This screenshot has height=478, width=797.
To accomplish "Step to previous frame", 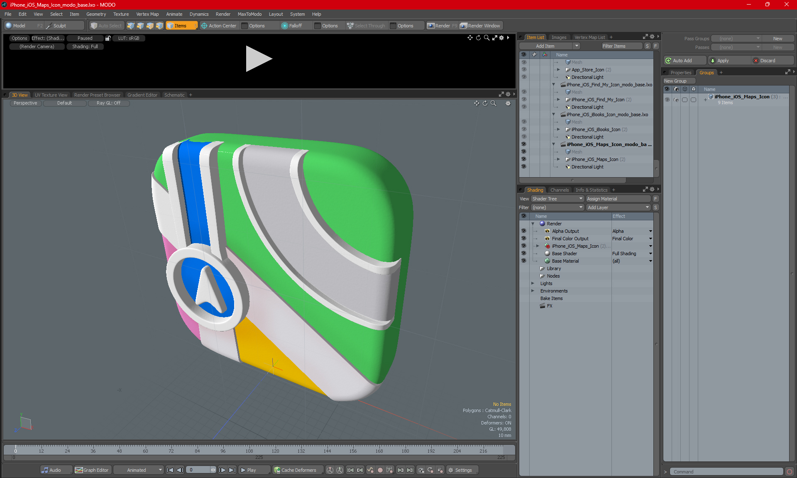I will click(180, 470).
